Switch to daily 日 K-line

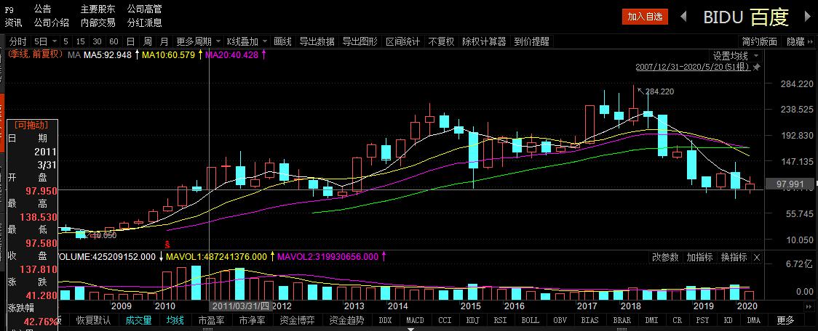(130, 41)
